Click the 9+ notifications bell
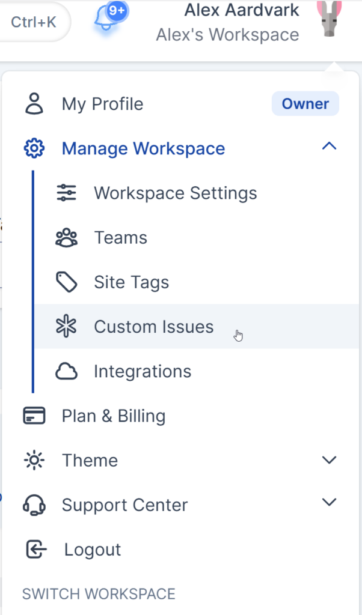The height and width of the screenshot is (615, 362). click(x=106, y=16)
